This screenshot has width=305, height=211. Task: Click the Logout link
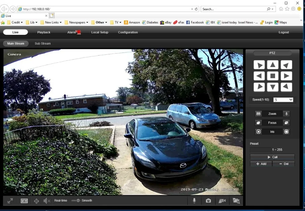point(284,32)
